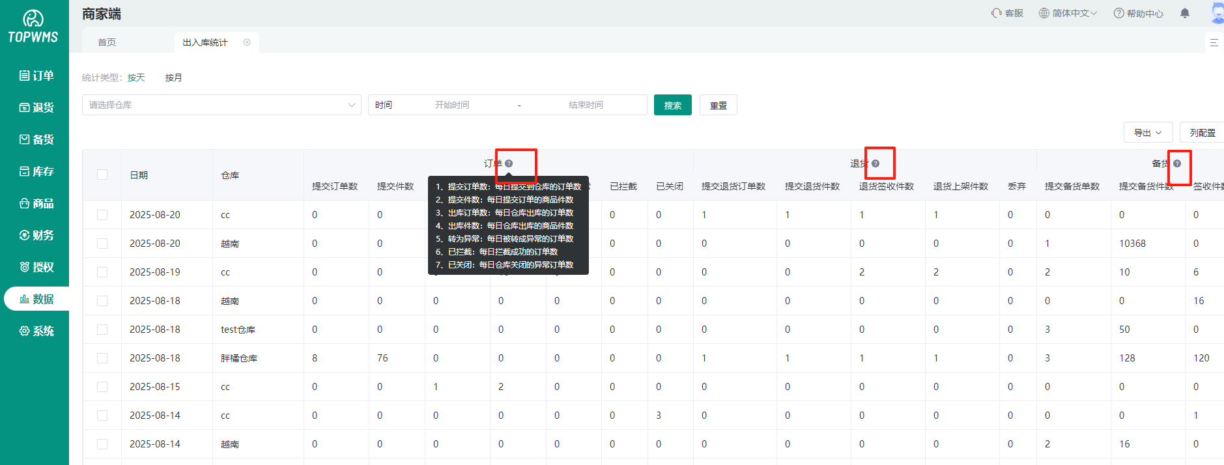Click the TOPWMS logo
1224x465 pixels.
click(33, 27)
